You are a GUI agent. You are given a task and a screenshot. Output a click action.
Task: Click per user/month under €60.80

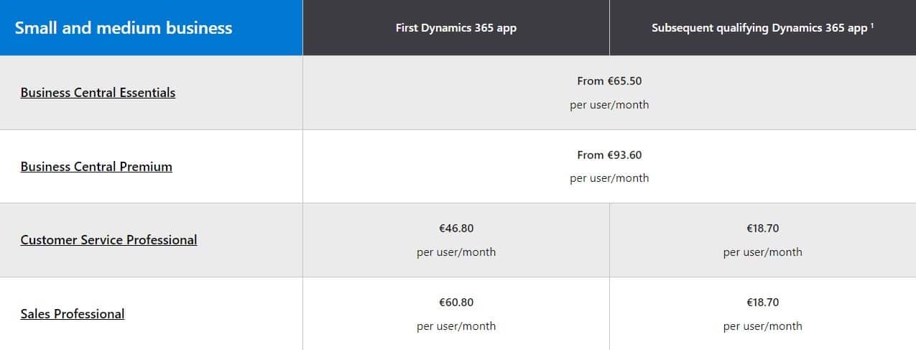456,326
